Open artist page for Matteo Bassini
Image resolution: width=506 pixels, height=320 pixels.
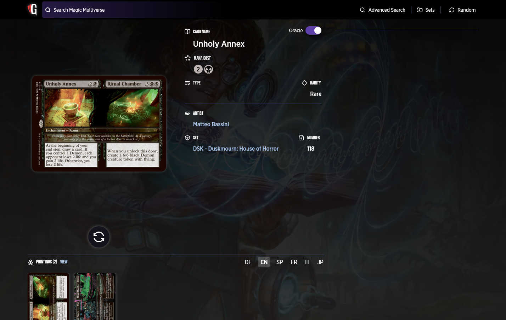[211, 124]
